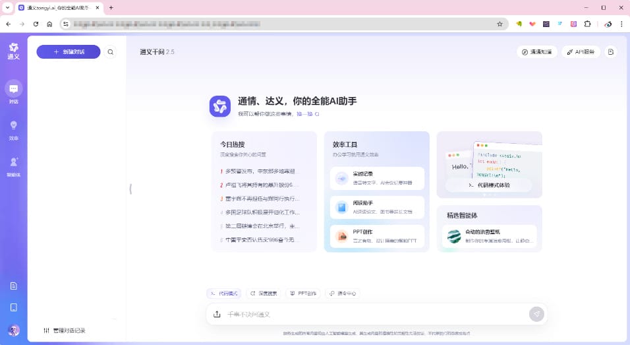This screenshot has height=345, width=630.
Task: Click the browser home button
Action: [x=49, y=24]
